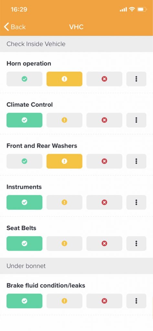Open three-dot menu for Climate Control
This screenshot has height=331, width=153.
136,120
